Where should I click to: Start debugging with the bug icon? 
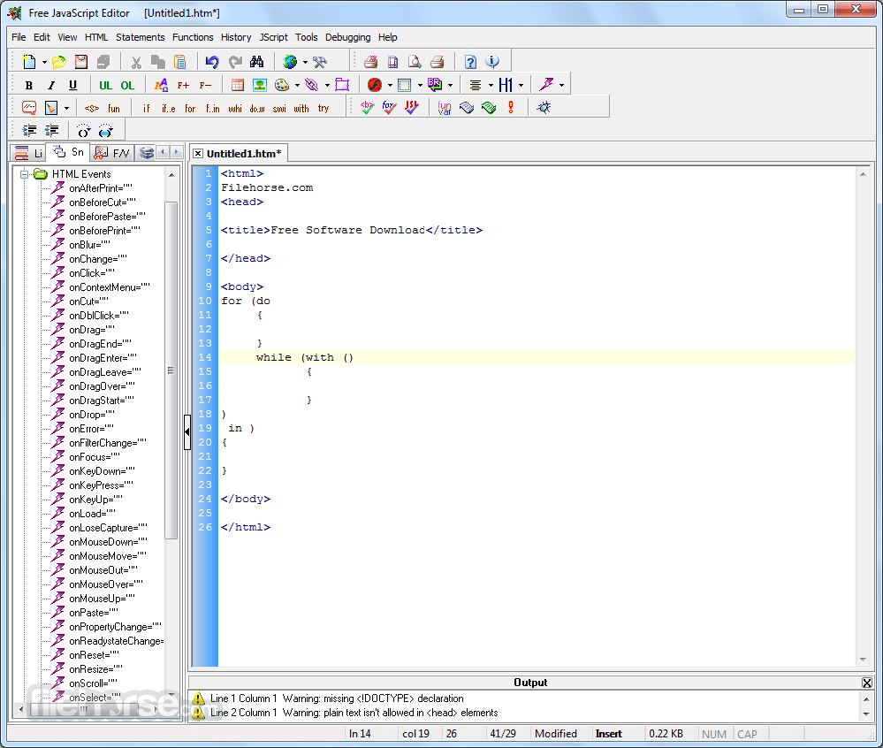pyautogui.click(x=544, y=108)
